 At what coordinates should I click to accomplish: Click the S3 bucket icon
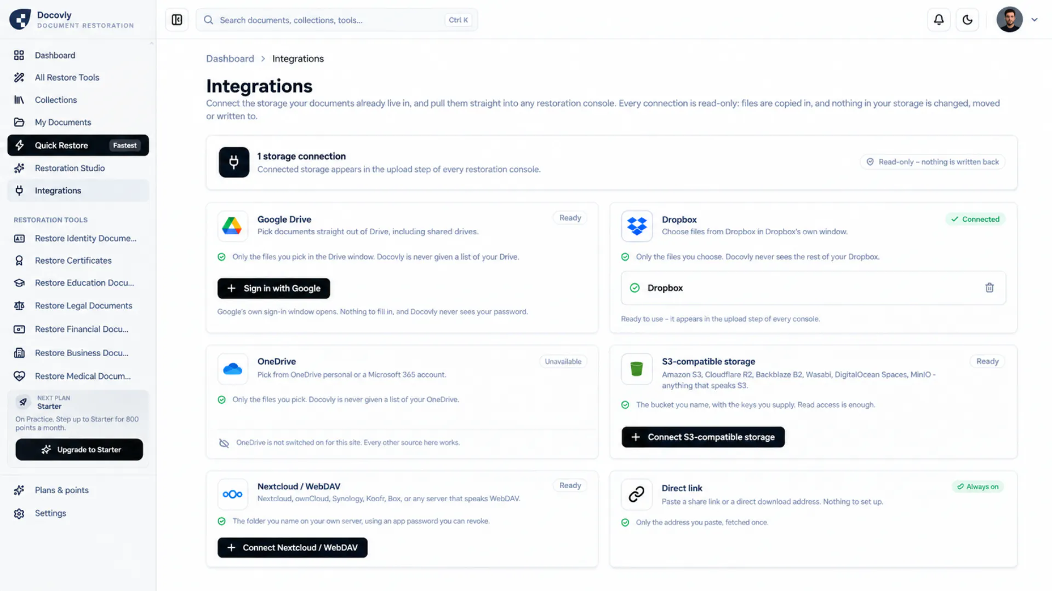[637, 369]
